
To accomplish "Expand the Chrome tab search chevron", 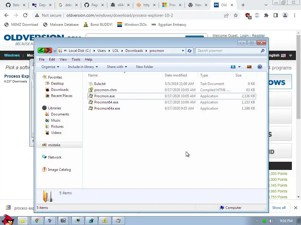I will [x=266, y=5].
